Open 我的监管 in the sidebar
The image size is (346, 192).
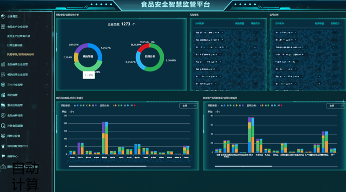coord(13,95)
